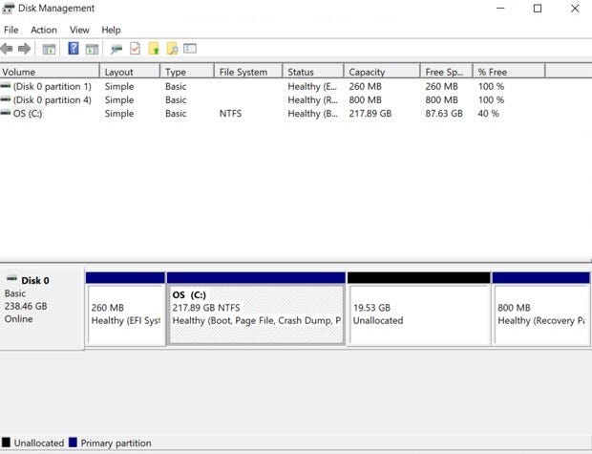The width and height of the screenshot is (592, 454).
Task: Click the Show/Hide Action Pane icon
Action: pyautogui.click(x=92, y=49)
